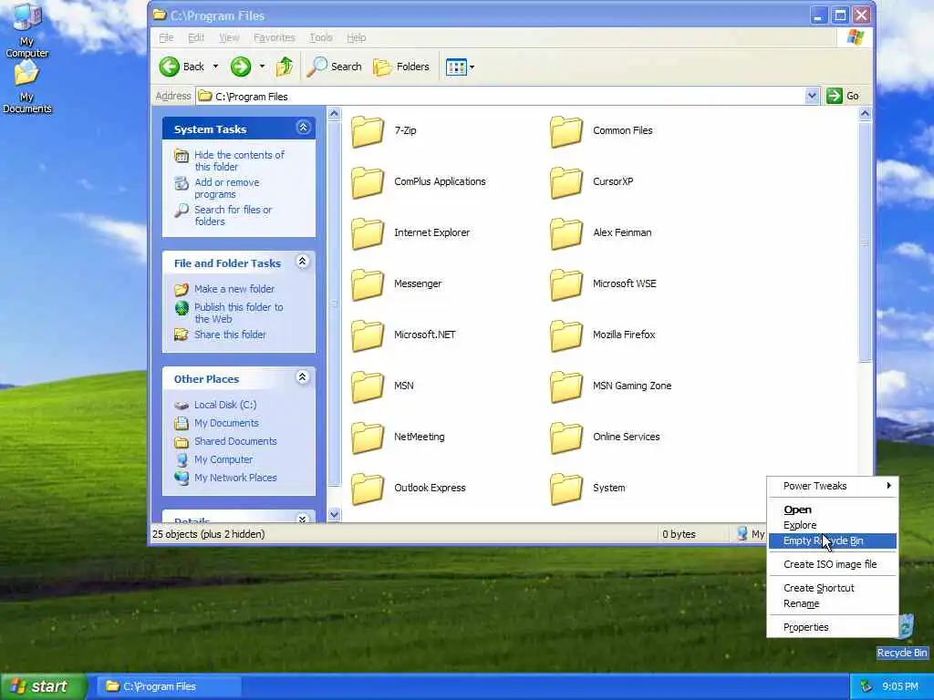The width and height of the screenshot is (934, 700).
Task: Choose Create ISO image file
Action: coord(832,564)
